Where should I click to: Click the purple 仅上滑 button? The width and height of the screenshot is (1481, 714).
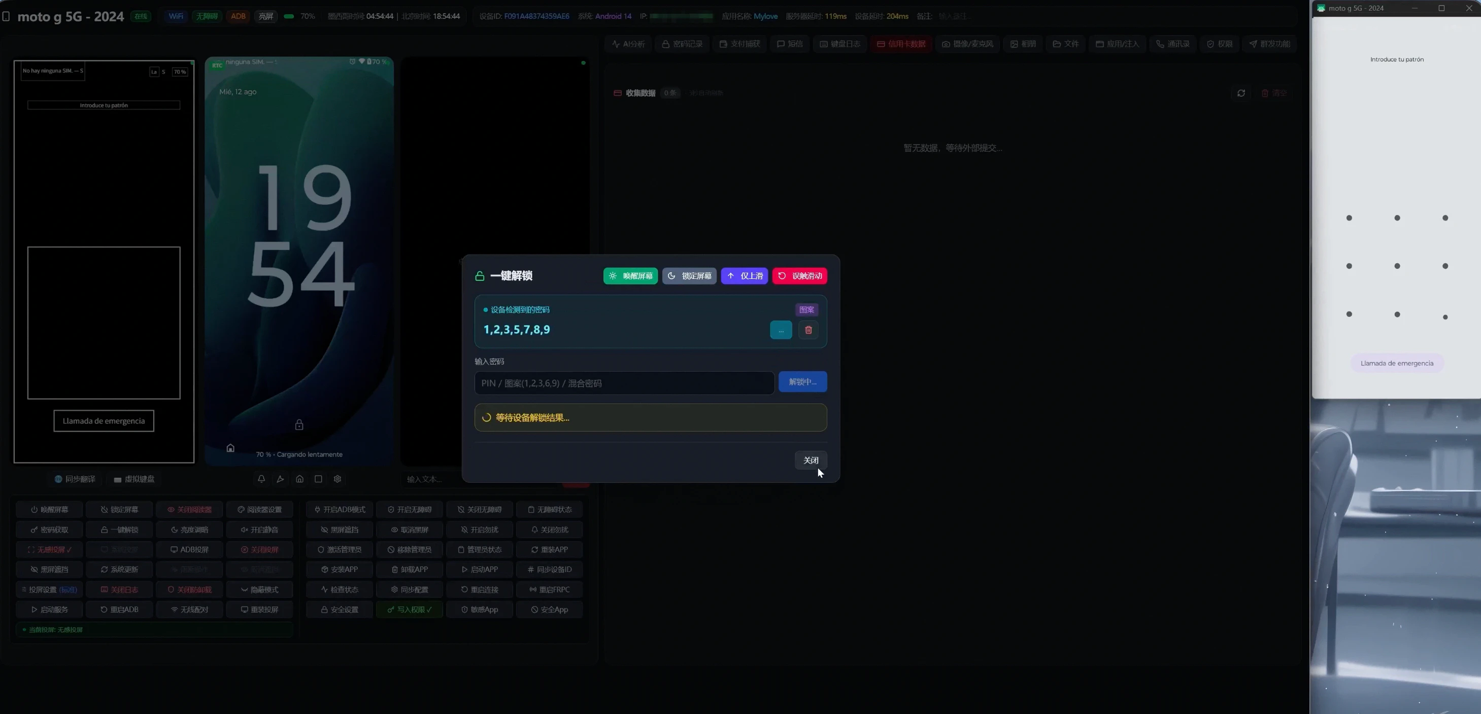click(x=745, y=276)
